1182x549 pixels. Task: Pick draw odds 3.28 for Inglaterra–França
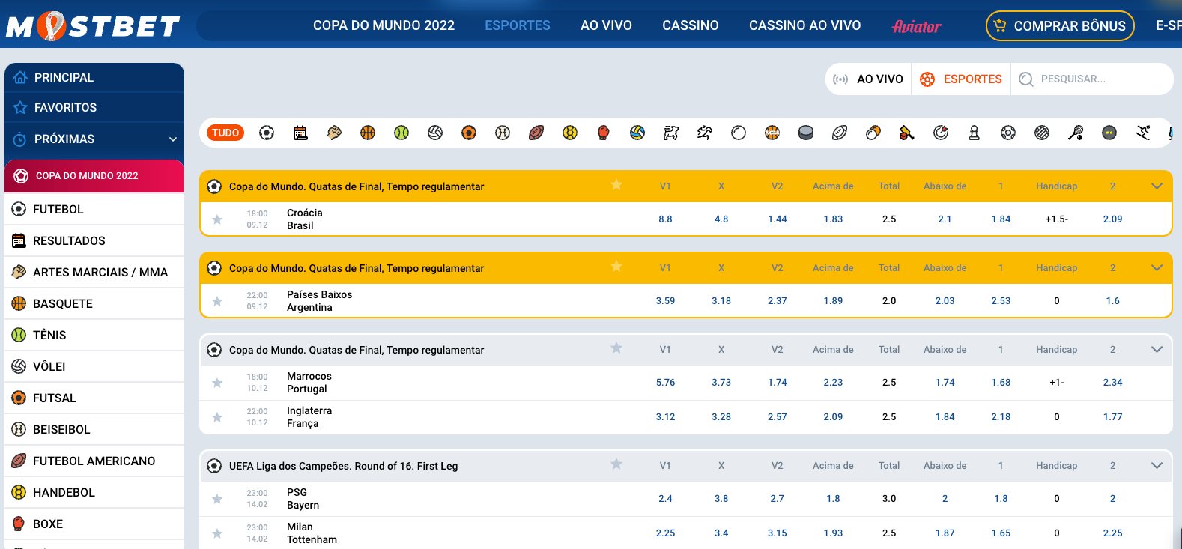click(721, 417)
